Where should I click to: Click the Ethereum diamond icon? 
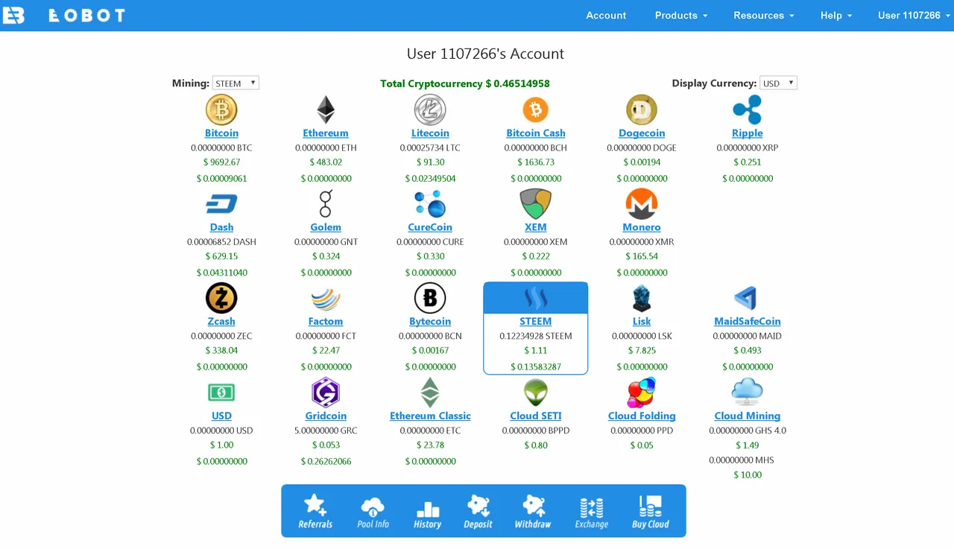point(326,110)
